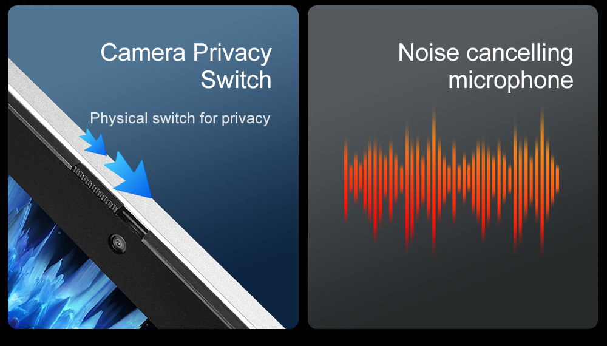Click the word "Physical" in the subtitle
Image resolution: width=607 pixels, height=346 pixels.
click(119, 118)
